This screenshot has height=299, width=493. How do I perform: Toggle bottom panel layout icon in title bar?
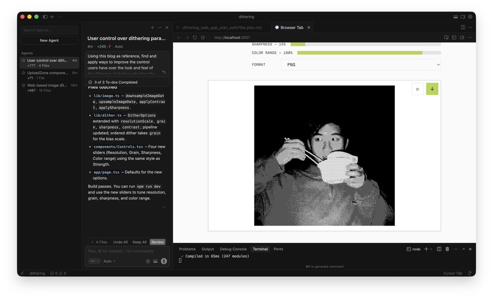(456, 17)
